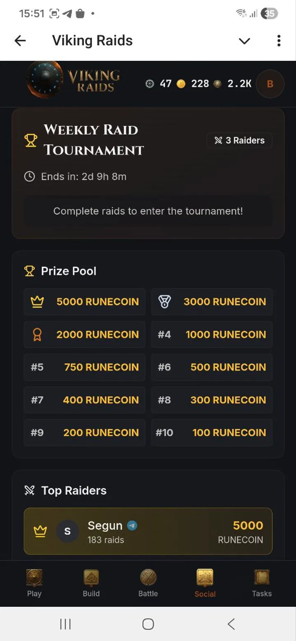Image resolution: width=296 pixels, height=641 pixels.
Task: Open the Build tab
Action: point(91,583)
